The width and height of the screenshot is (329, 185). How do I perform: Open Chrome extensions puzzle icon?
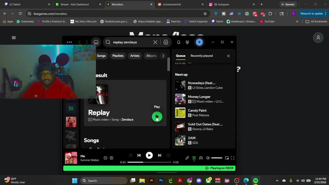[x=270, y=14]
